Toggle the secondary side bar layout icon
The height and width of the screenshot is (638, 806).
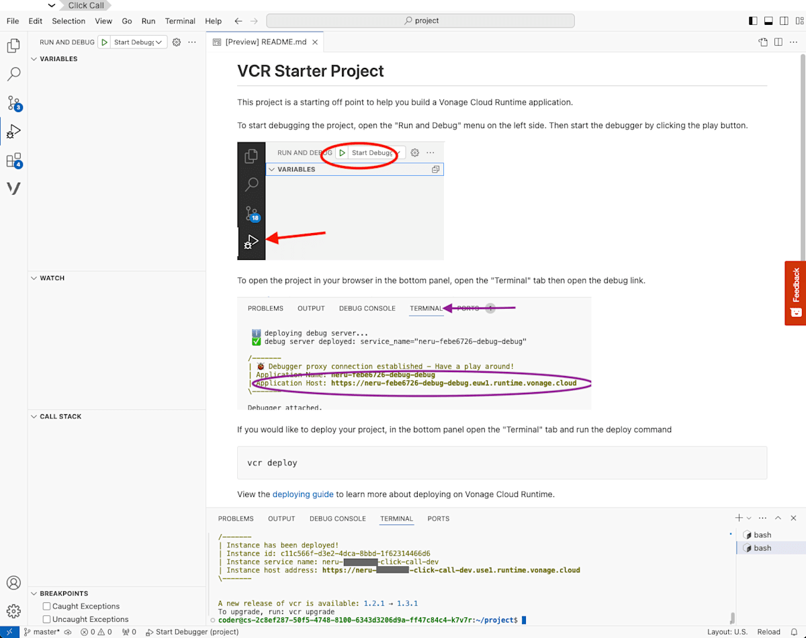pyautogui.click(x=784, y=21)
